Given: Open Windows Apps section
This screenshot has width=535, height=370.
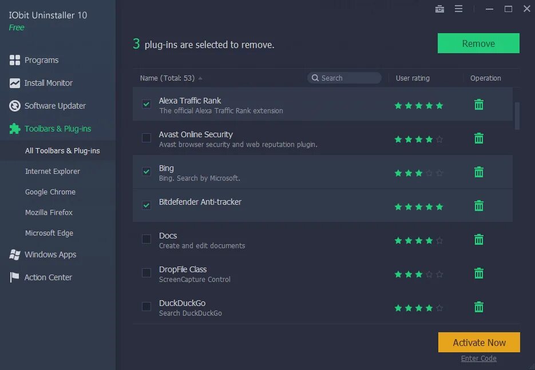Looking at the screenshot, I should 50,254.
